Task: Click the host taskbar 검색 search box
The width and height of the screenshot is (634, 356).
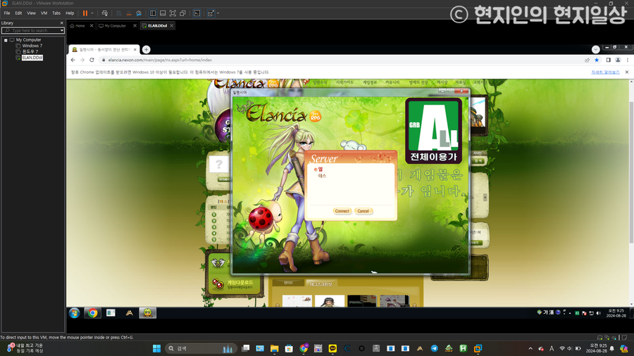Action: tap(201, 348)
